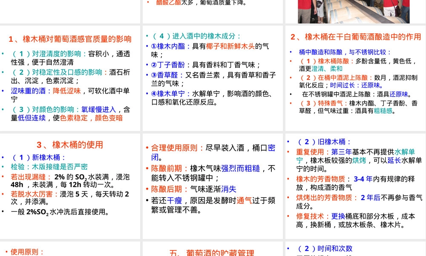
Task: Click the line 涩味重的酒：降低涩味
Action: coord(46,91)
